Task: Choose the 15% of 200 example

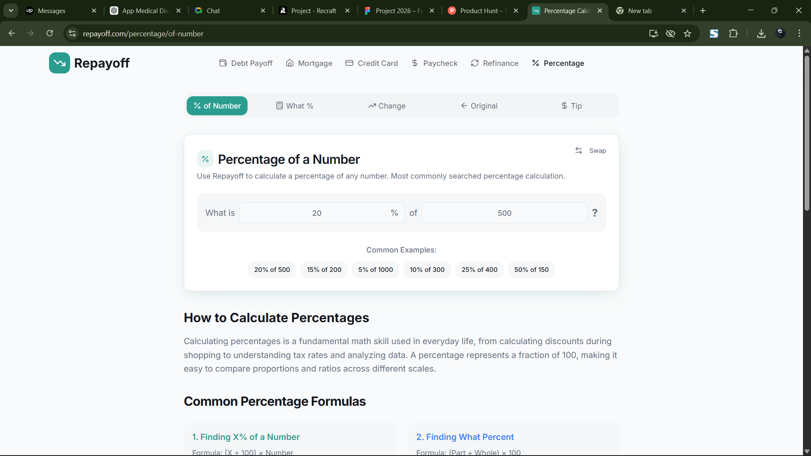Action: 324,270
